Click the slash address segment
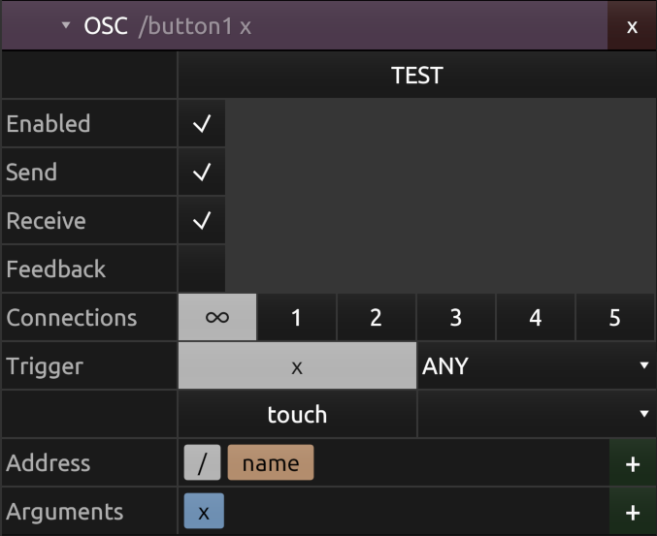The height and width of the screenshot is (536, 657). [203, 462]
